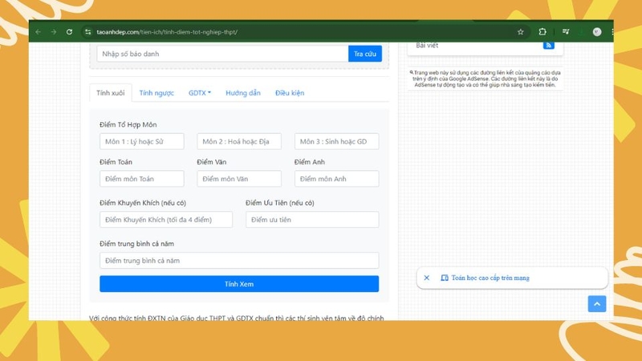Open the browser profile avatar
This screenshot has height=361, width=642.
(x=597, y=32)
